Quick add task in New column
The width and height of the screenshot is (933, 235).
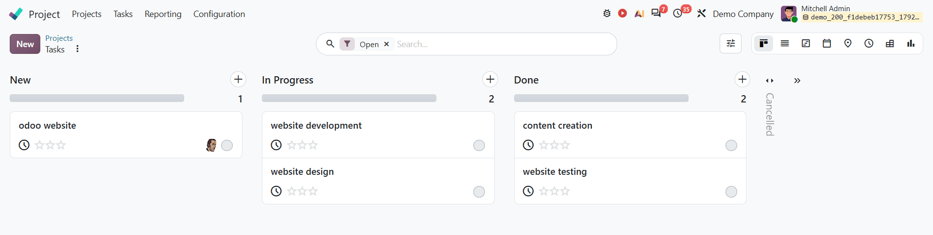(238, 79)
